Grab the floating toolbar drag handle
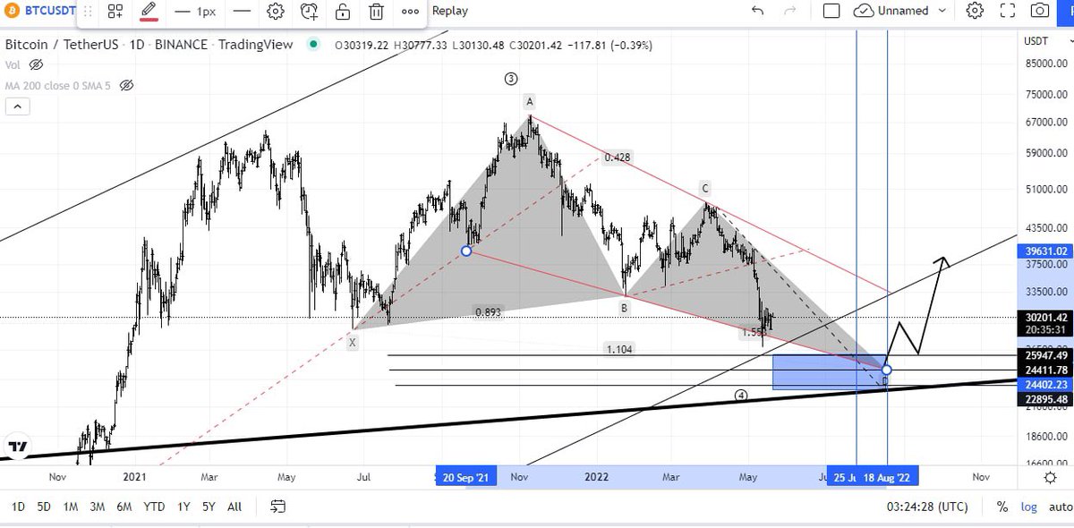Screen dimensions: 1074x528 click(x=87, y=12)
